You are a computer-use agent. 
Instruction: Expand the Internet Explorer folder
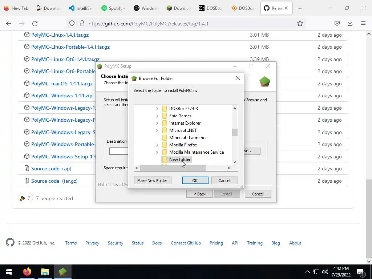[x=157, y=123]
